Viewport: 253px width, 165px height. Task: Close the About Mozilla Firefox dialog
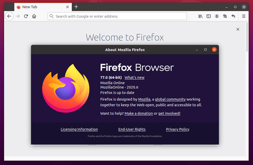(x=214, y=49)
